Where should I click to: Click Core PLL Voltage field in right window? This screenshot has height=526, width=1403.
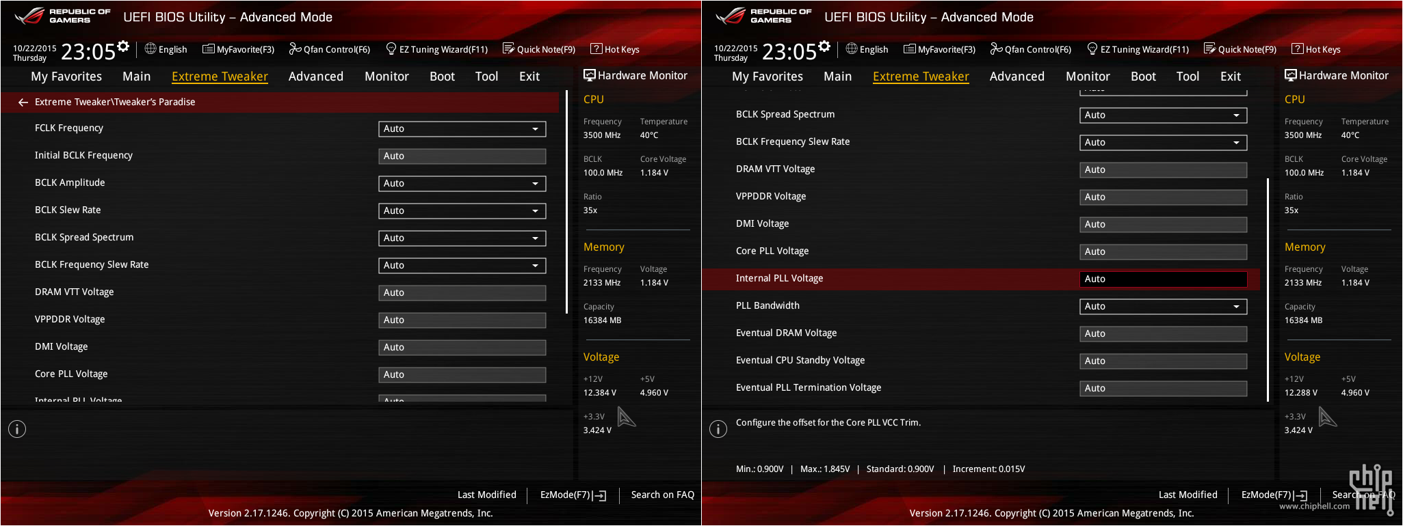tap(1164, 251)
